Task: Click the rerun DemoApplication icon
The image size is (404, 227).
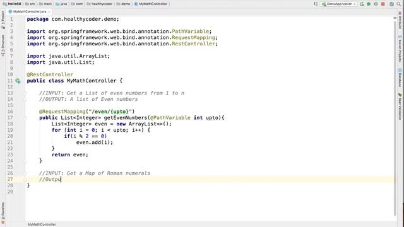Action: point(362,4)
